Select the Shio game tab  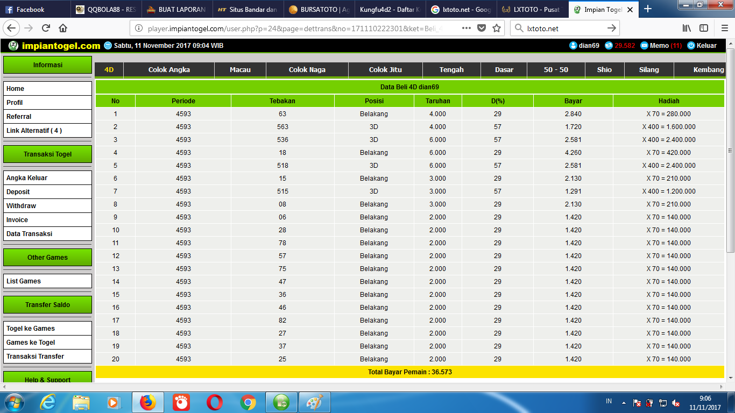pos(604,69)
